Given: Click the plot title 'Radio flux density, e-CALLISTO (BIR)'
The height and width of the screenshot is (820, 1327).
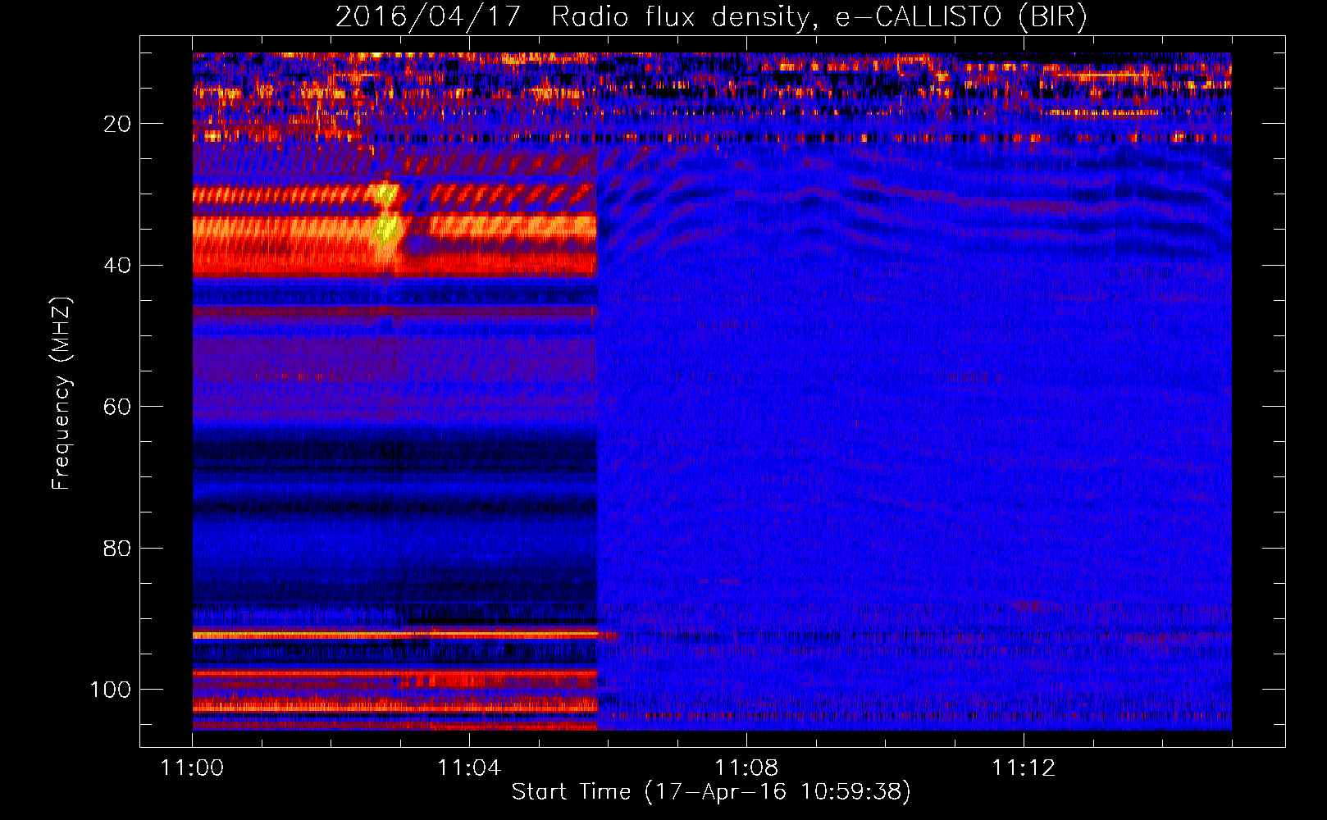Looking at the screenshot, I should click(x=819, y=17).
